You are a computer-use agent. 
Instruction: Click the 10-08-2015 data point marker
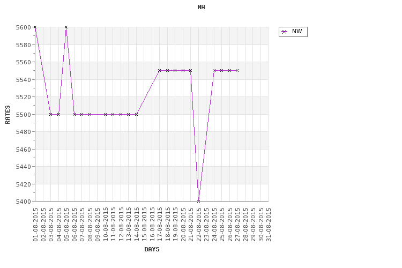(x=105, y=114)
